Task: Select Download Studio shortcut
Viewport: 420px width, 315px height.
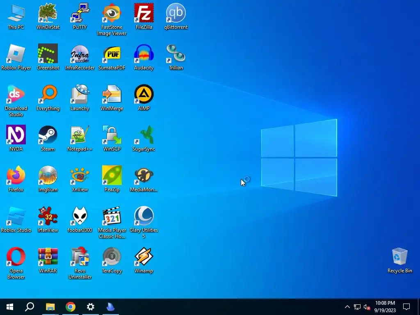Action: point(16,100)
